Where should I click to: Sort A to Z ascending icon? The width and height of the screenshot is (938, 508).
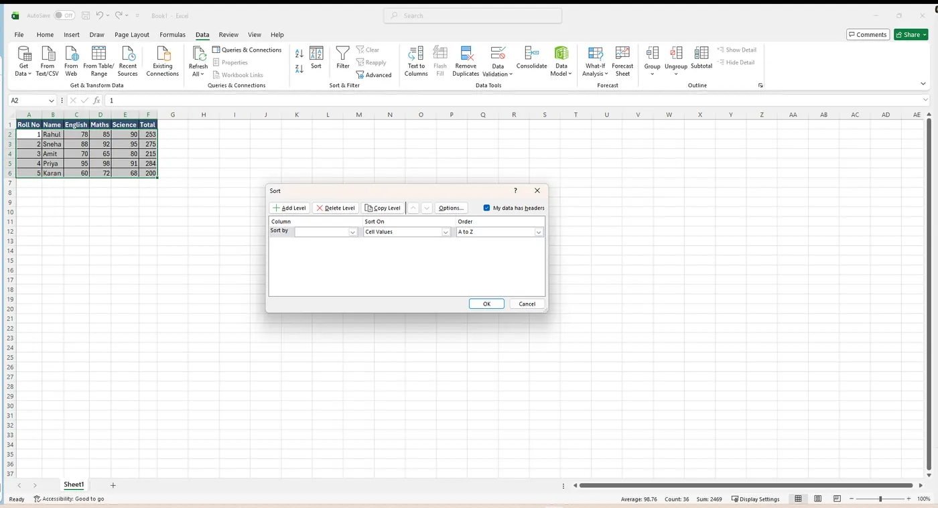[x=299, y=54]
